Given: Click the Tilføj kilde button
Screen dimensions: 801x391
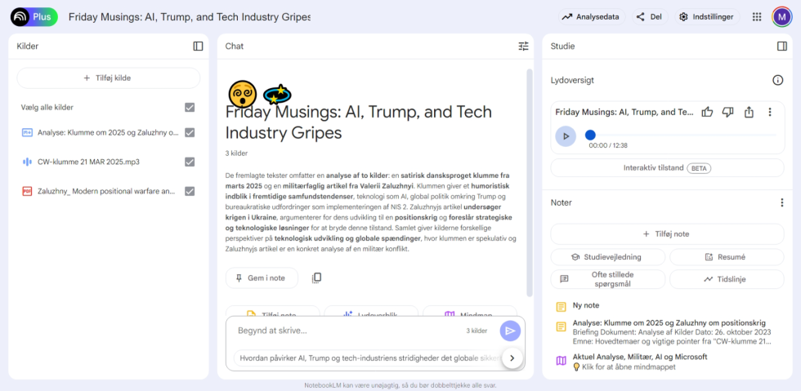Looking at the screenshot, I should coord(108,78).
